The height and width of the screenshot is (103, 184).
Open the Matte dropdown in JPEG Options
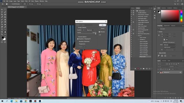(87, 25)
